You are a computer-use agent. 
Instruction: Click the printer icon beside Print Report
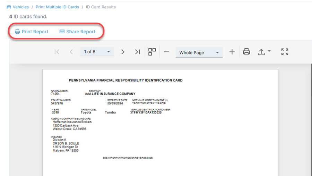pos(17,32)
